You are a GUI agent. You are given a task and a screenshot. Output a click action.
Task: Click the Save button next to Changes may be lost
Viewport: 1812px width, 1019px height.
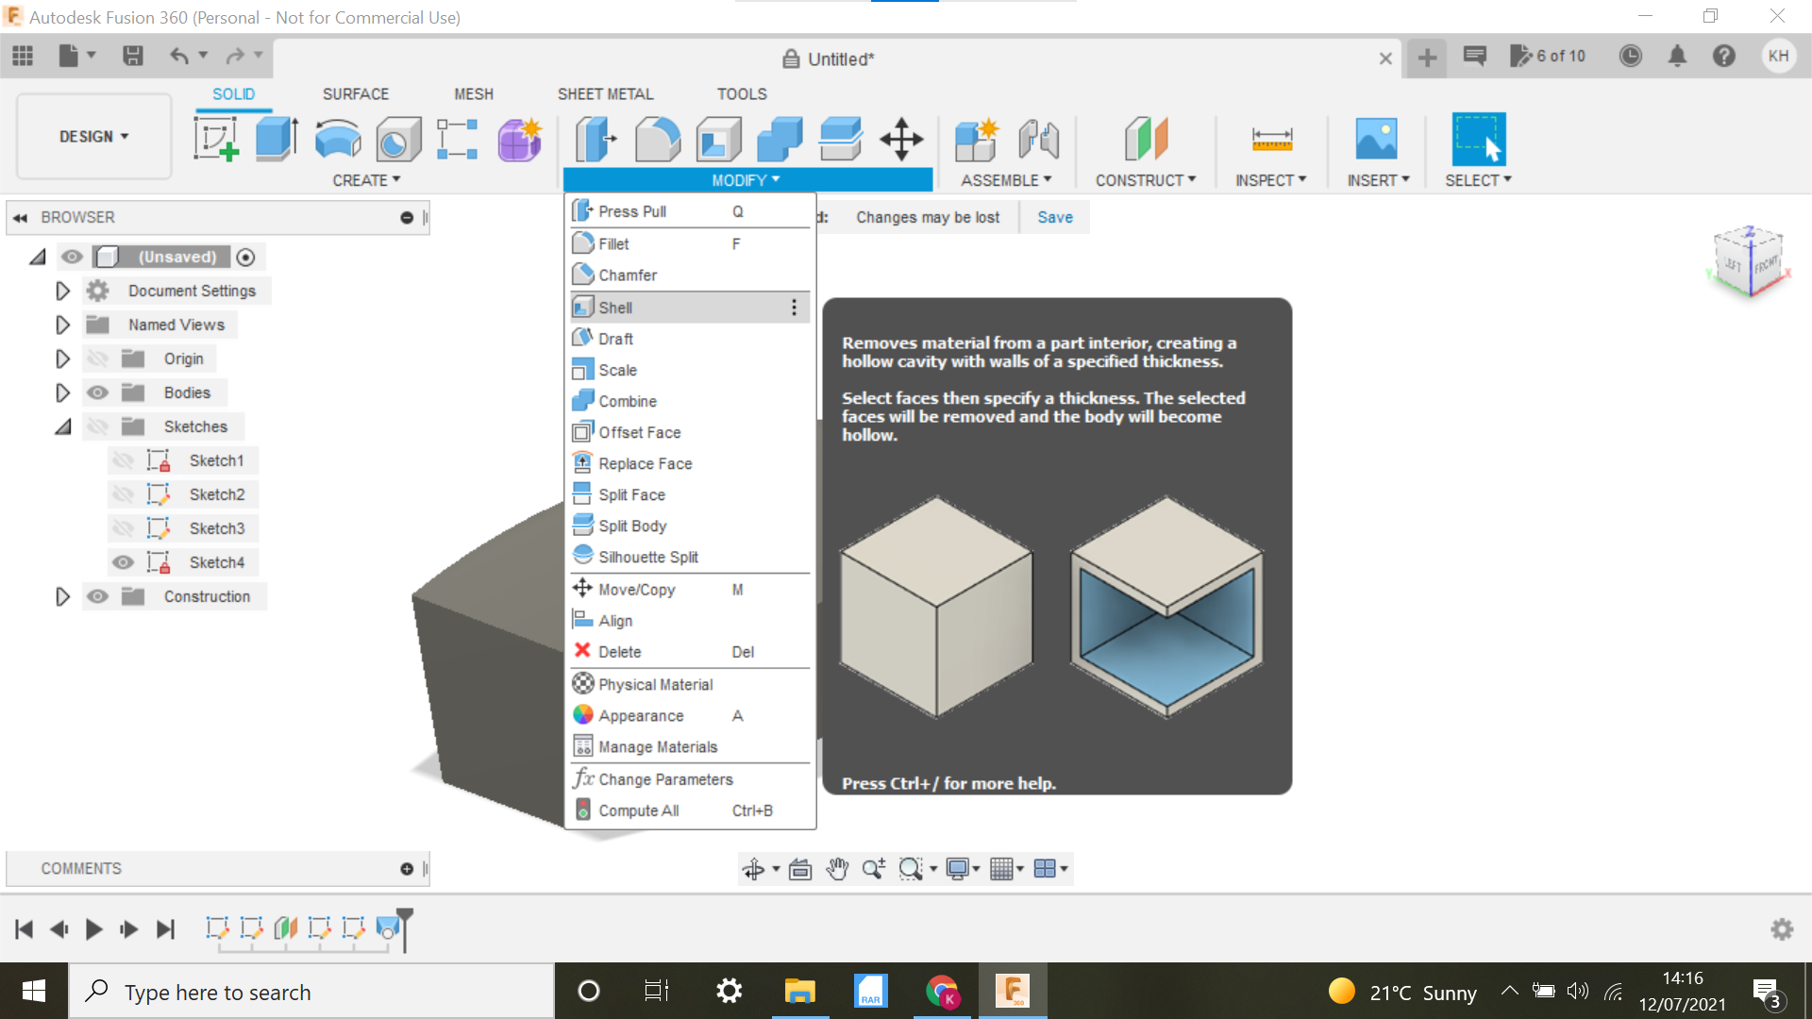coord(1054,217)
